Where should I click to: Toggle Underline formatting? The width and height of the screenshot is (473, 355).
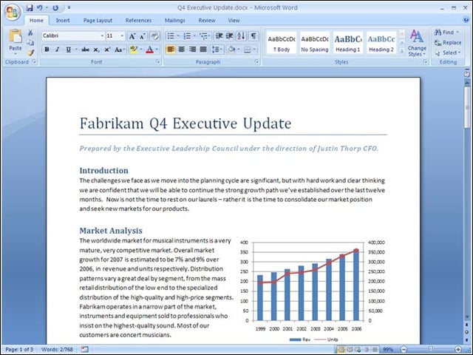pos(69,50)
